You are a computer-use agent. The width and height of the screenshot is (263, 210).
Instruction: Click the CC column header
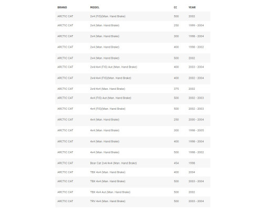click(175, 7)
